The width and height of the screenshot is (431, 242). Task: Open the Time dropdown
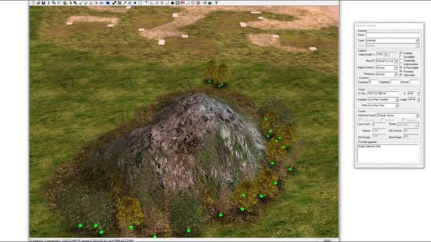point(383,106)
